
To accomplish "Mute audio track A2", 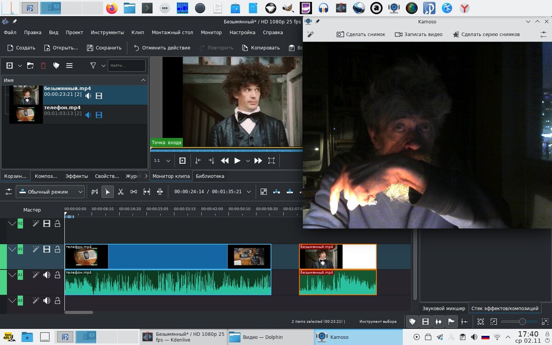I will [46, 300].
